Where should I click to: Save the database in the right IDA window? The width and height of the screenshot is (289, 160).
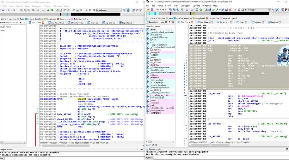[x=152, y=10]
